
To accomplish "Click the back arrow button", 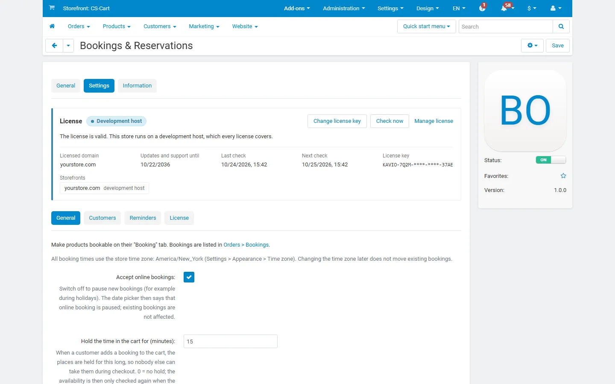I will click(54, 46).
